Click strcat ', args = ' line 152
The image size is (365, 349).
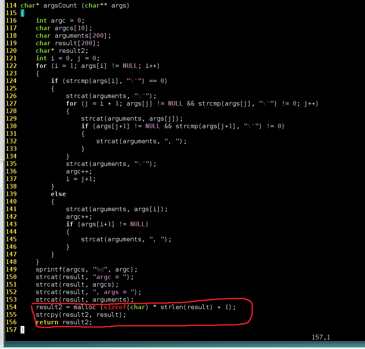coord(89,292)
